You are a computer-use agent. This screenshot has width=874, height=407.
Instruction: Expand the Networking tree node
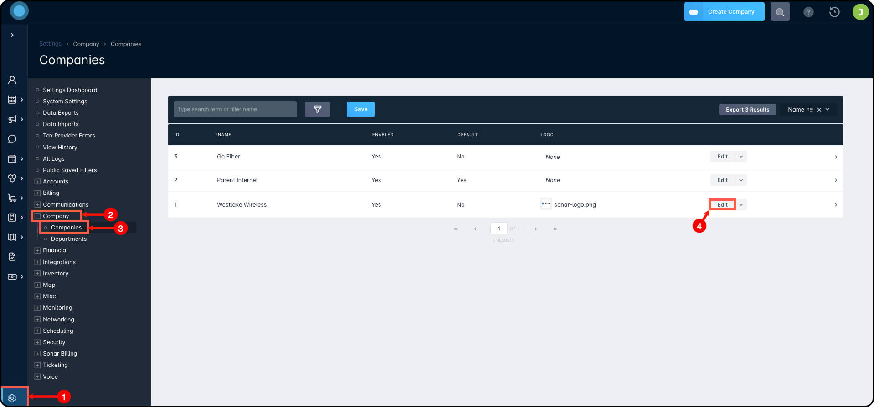[x=37, y=320]
